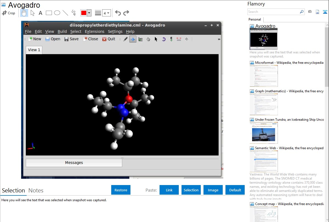The height and width of the screenshot is (222, 329).
Task: Switch to the View 1 tab
Action: click(x=34, y=50)
